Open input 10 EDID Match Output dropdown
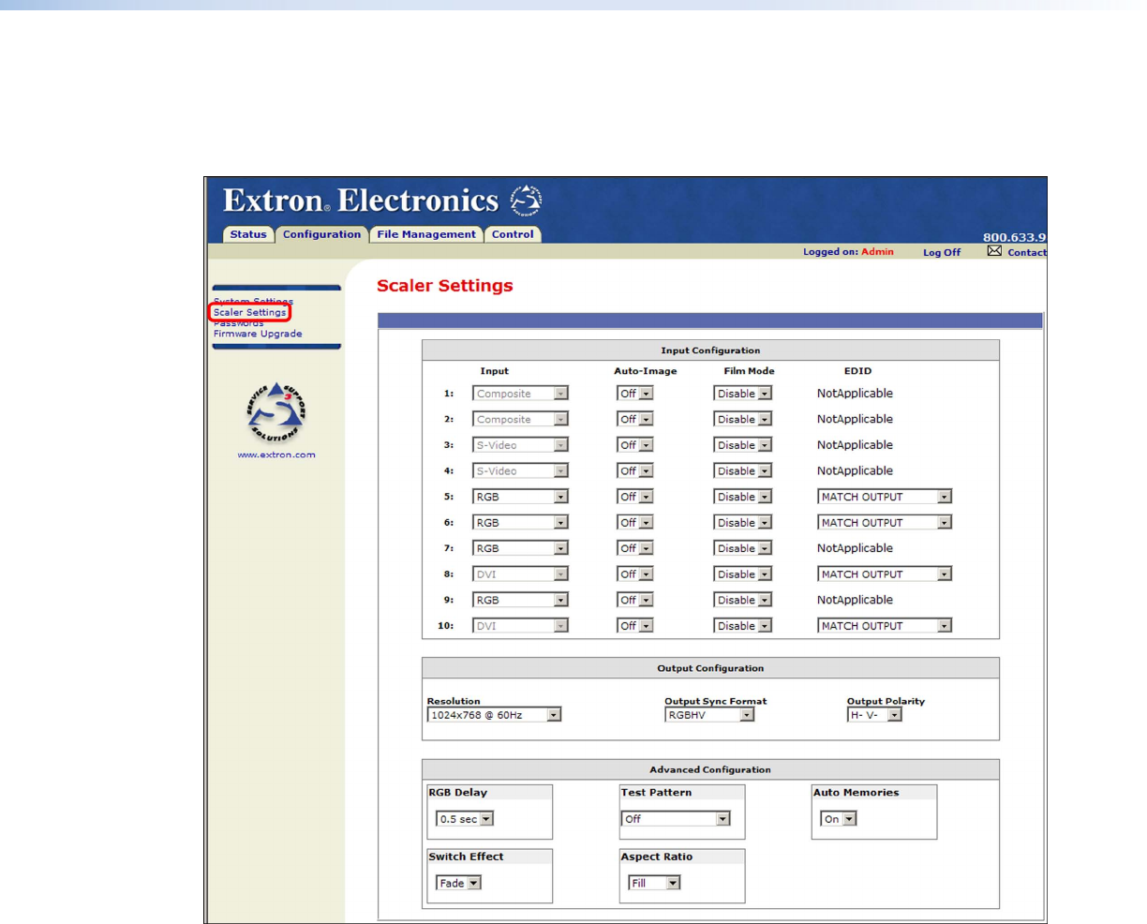 pos(885,626)
